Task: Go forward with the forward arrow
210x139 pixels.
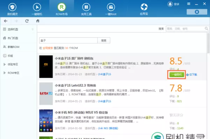Action: tap(16, 21)
